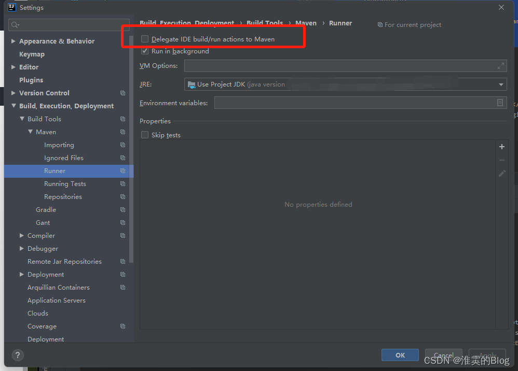Click the project-level icon beside Gradle

click(122, 210)
